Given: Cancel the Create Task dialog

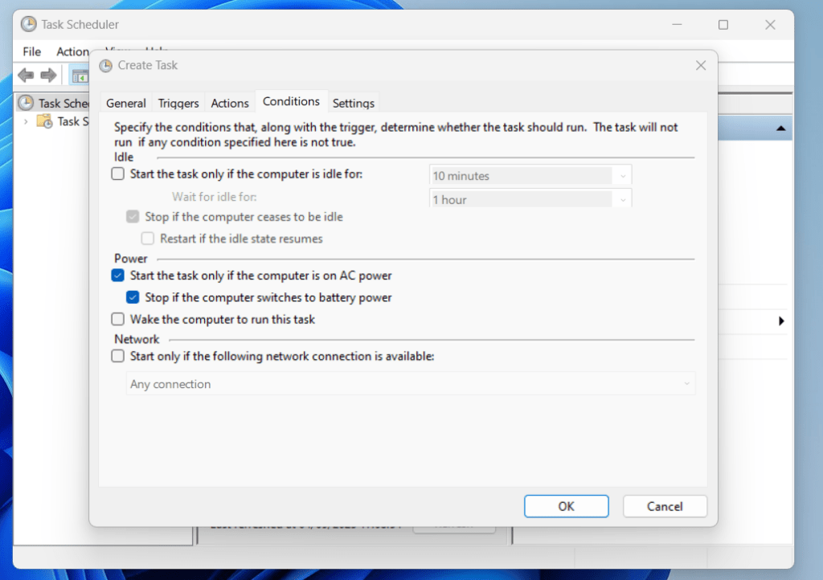Looking at the screenshot, I should pos(665,506).
